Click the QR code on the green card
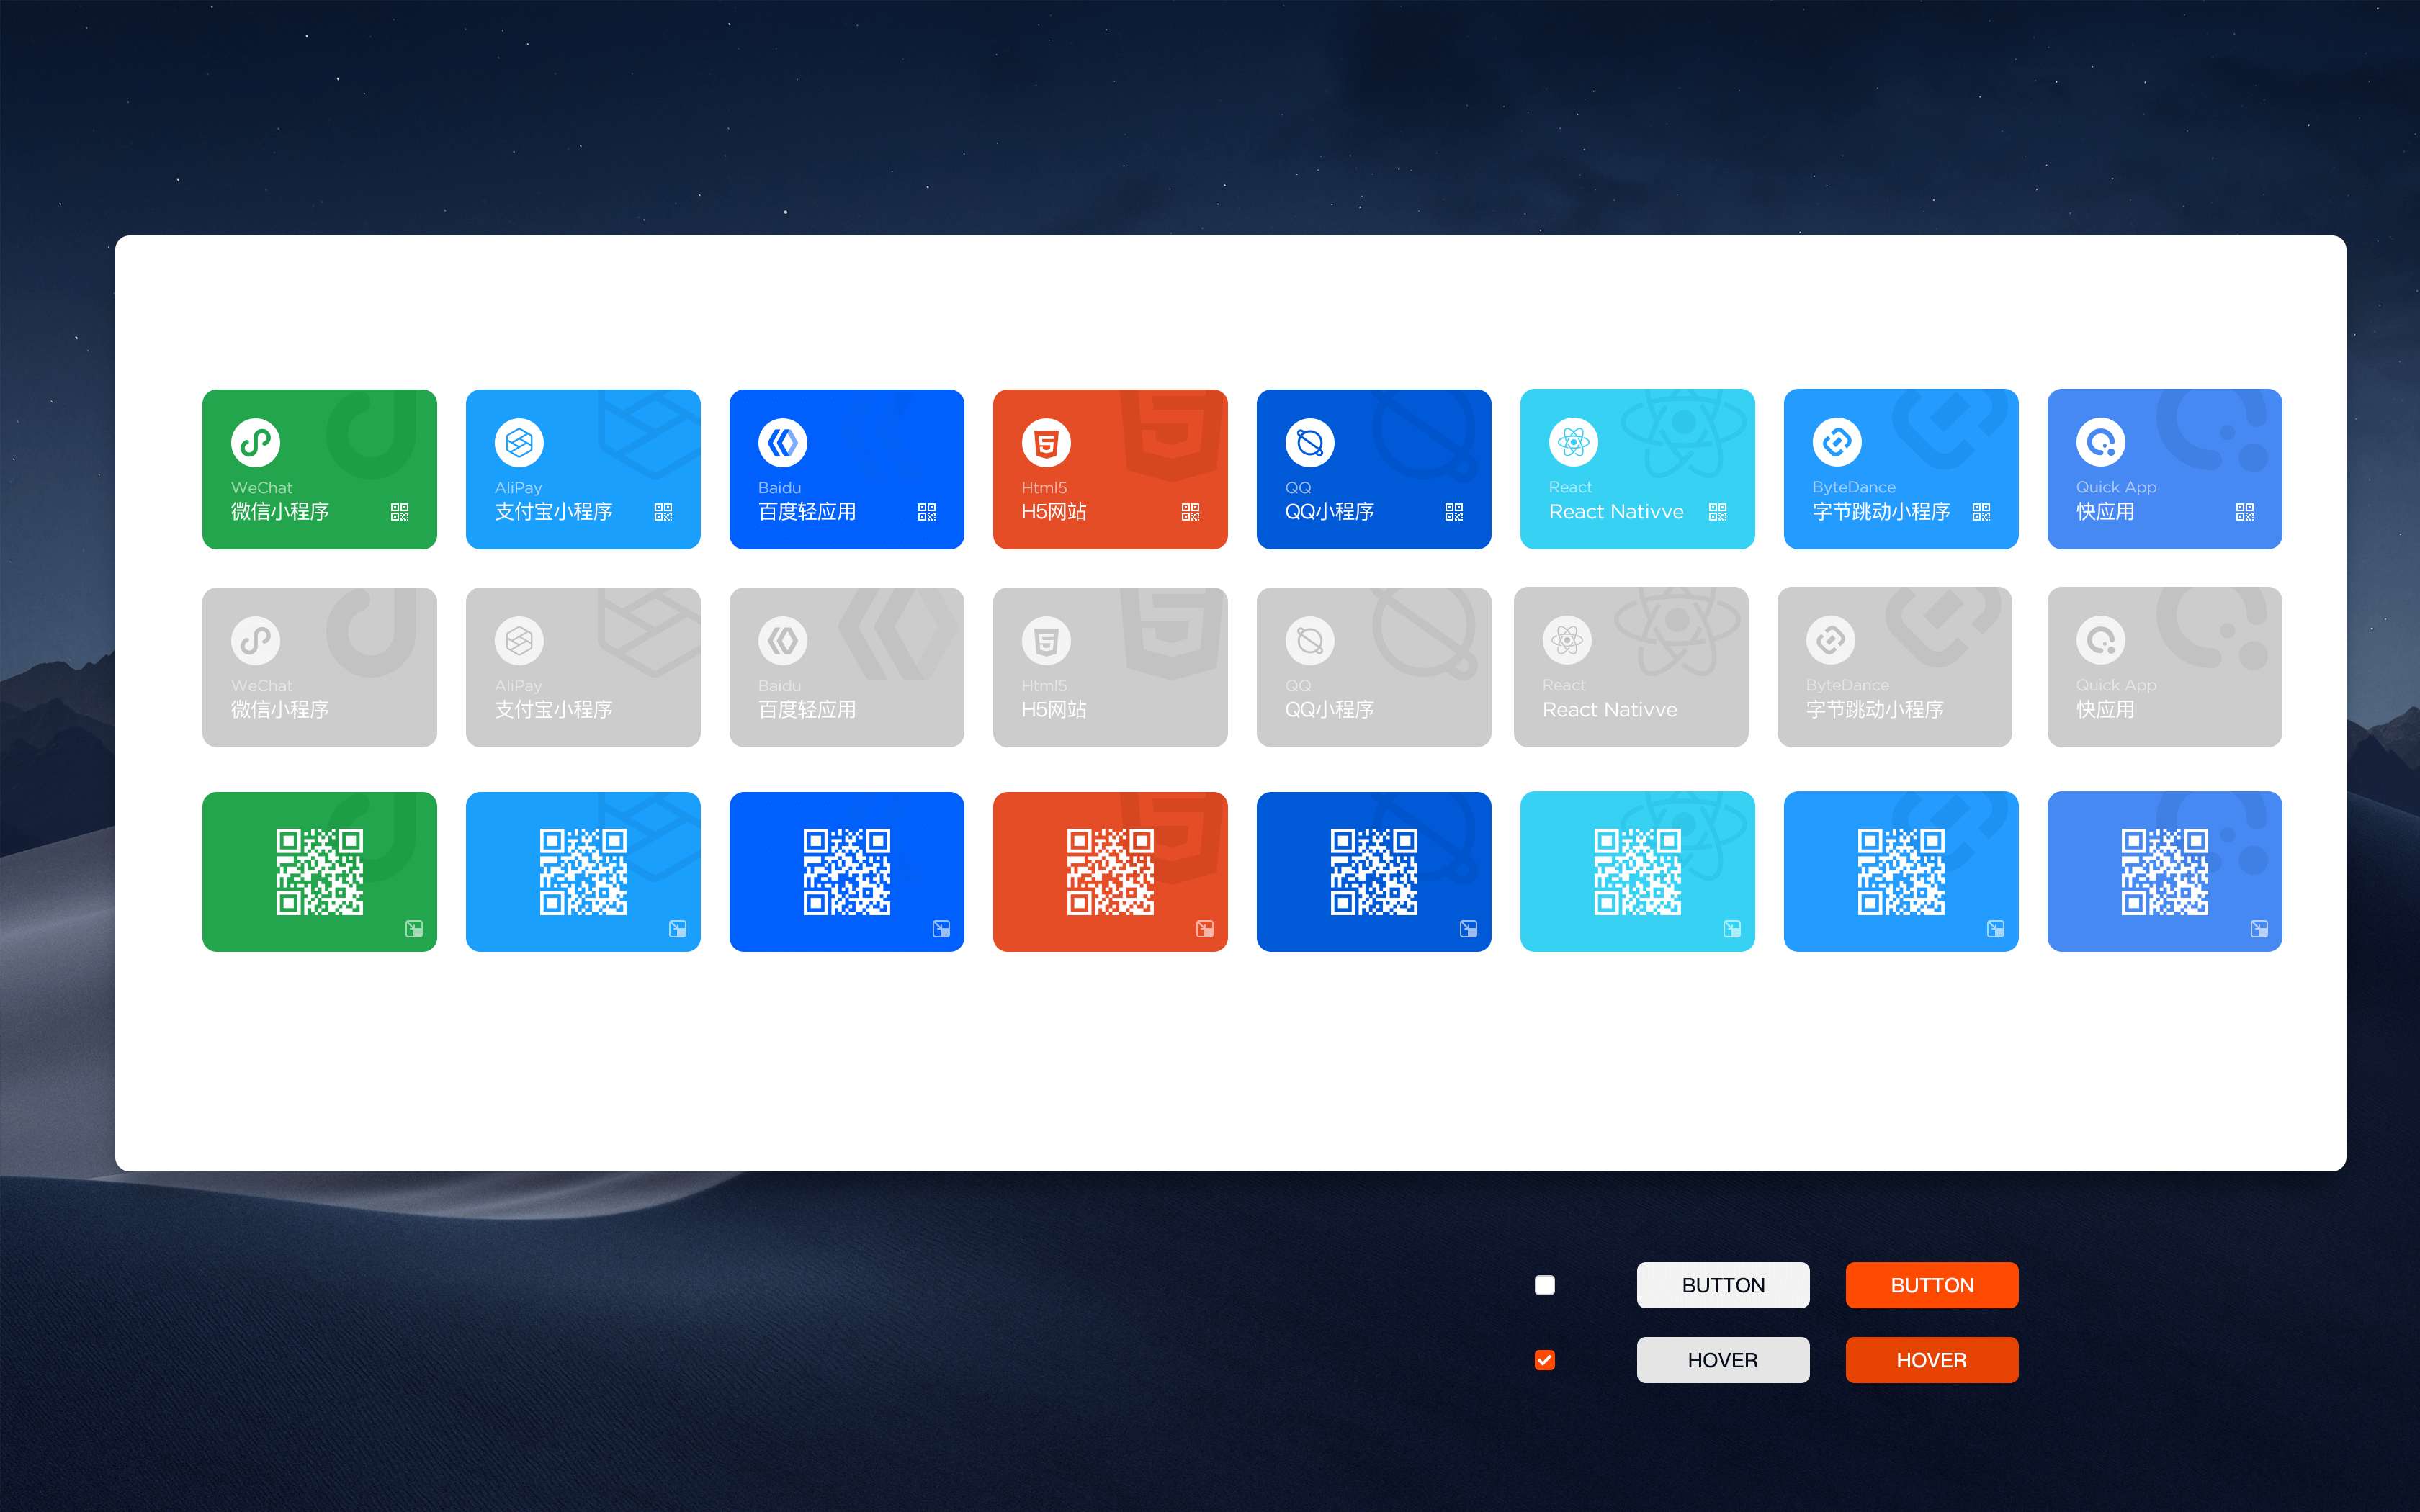The height and width of the screenshot is (1512, 2420). coord(319,871)
